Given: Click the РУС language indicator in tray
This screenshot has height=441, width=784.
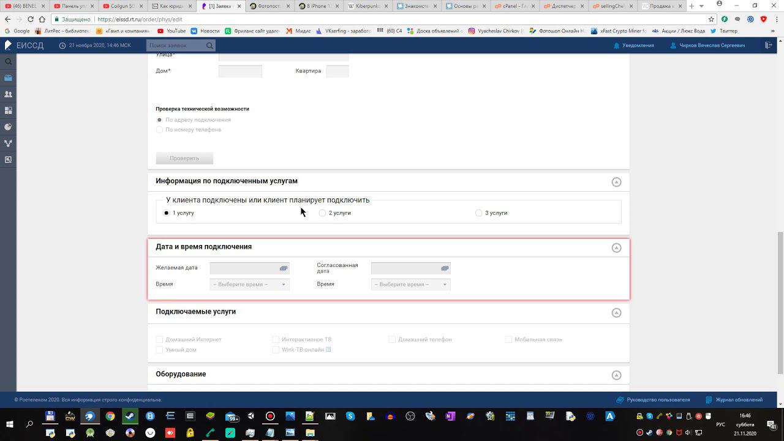Looking at the screenshot, I should pyautogui.click(x=720, y=424).
